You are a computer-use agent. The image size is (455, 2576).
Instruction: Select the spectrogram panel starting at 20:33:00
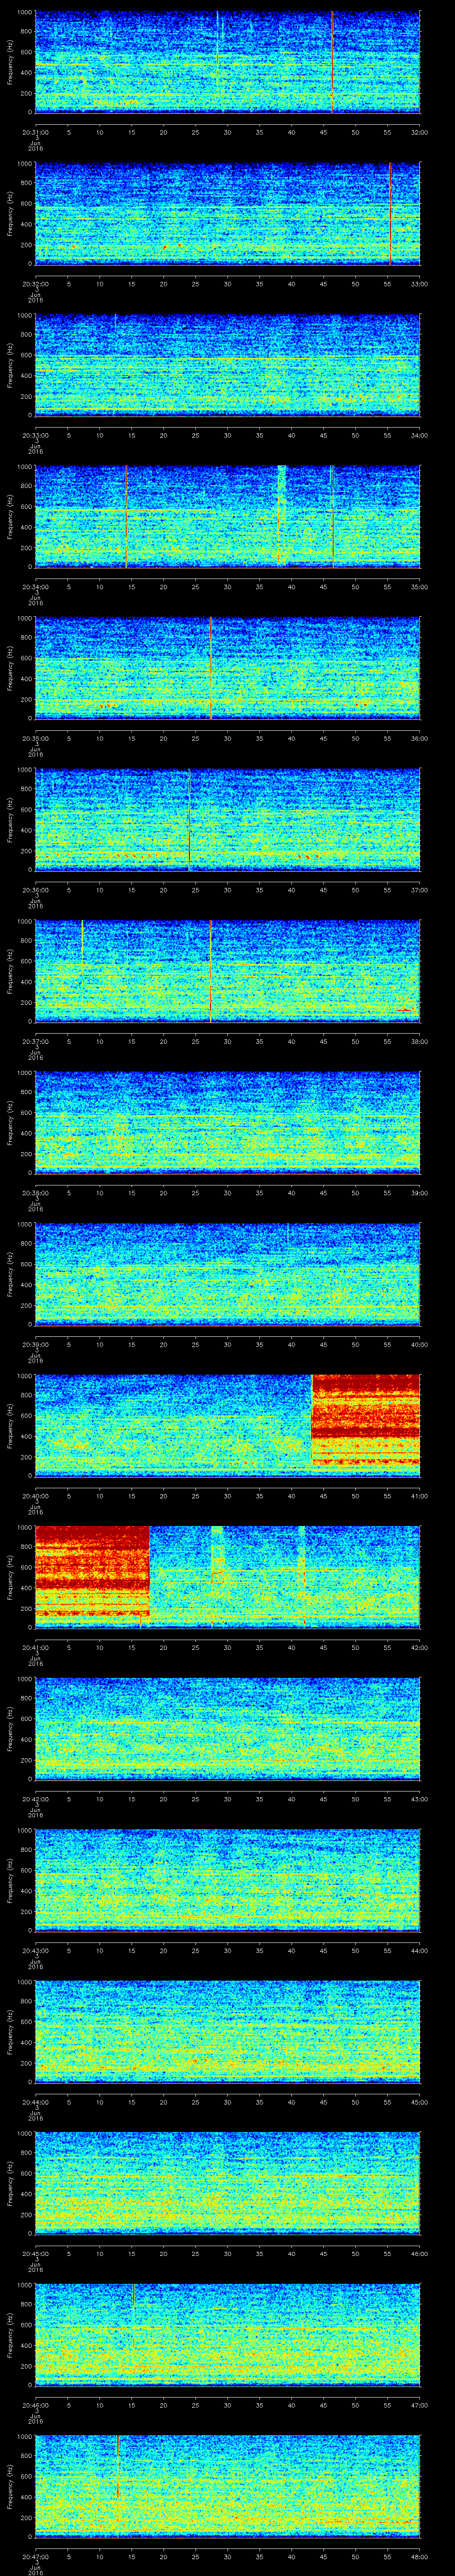tap(227, 364)
